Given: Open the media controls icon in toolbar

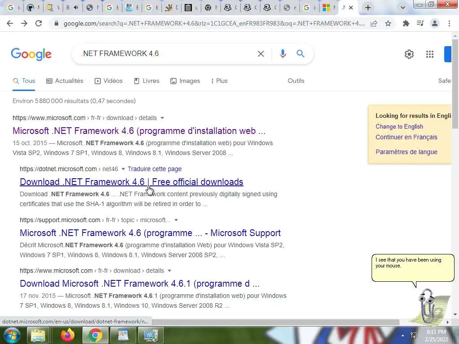Looking at the screenshot, I should [420, 23].
